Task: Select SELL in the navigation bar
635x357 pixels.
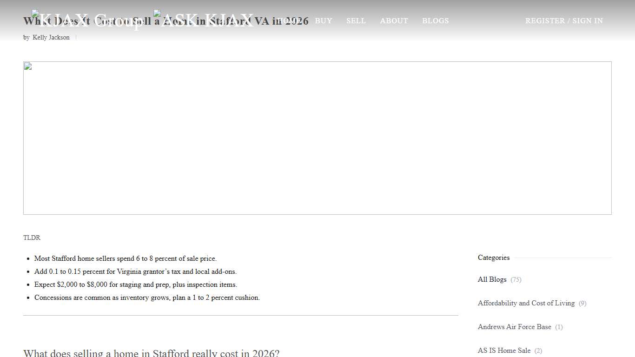Action: tap(356, 21)
